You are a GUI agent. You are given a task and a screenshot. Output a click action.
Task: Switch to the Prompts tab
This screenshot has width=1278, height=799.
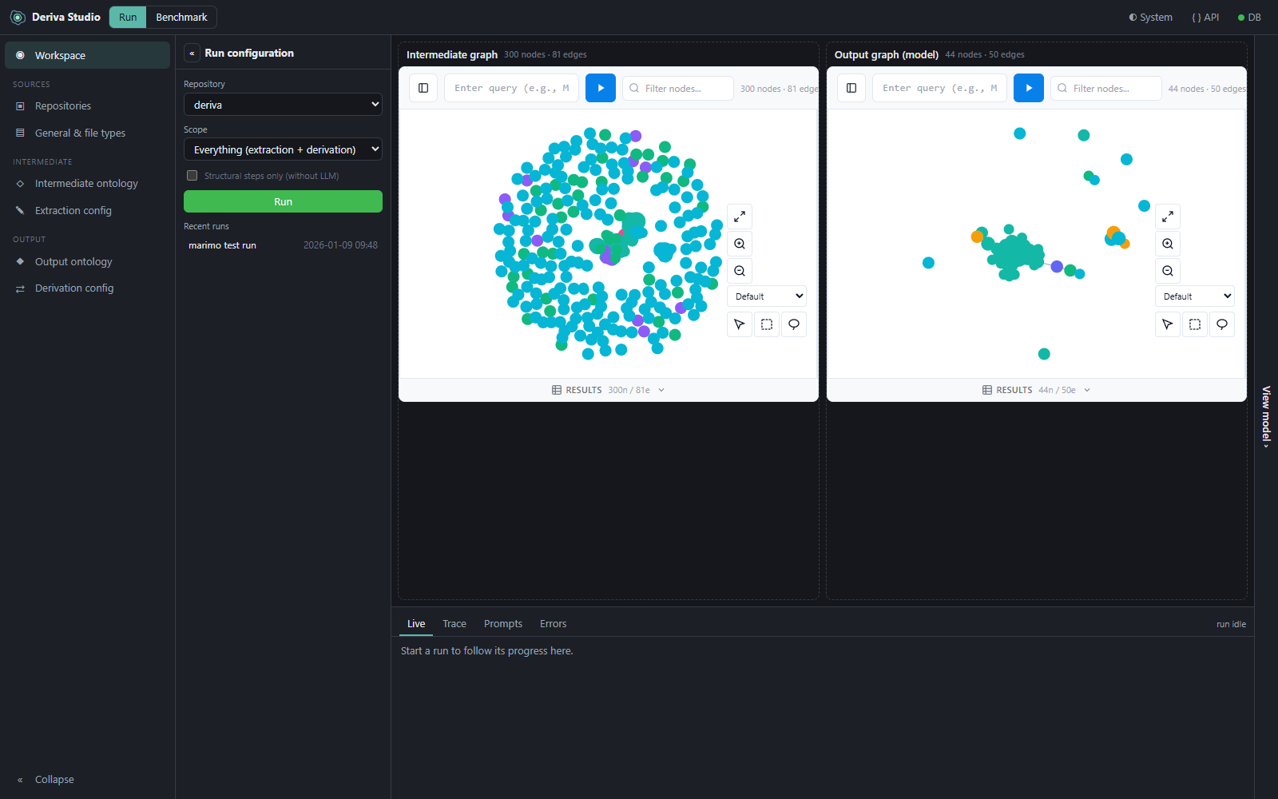[x=503, y=624]
